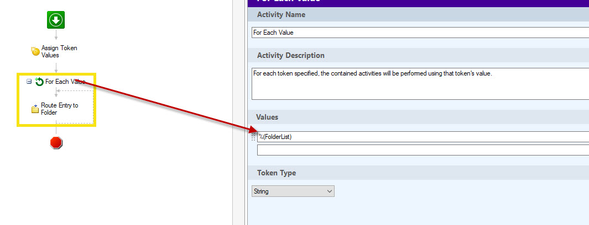
Task: Select the Route Entry to Folder label
Action: (59, 109)
